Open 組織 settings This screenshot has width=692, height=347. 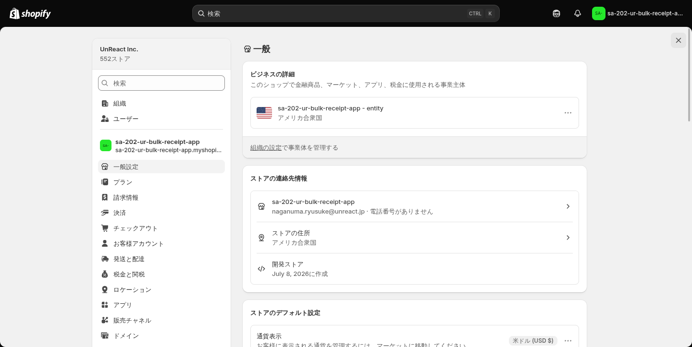tap(161, 103)
